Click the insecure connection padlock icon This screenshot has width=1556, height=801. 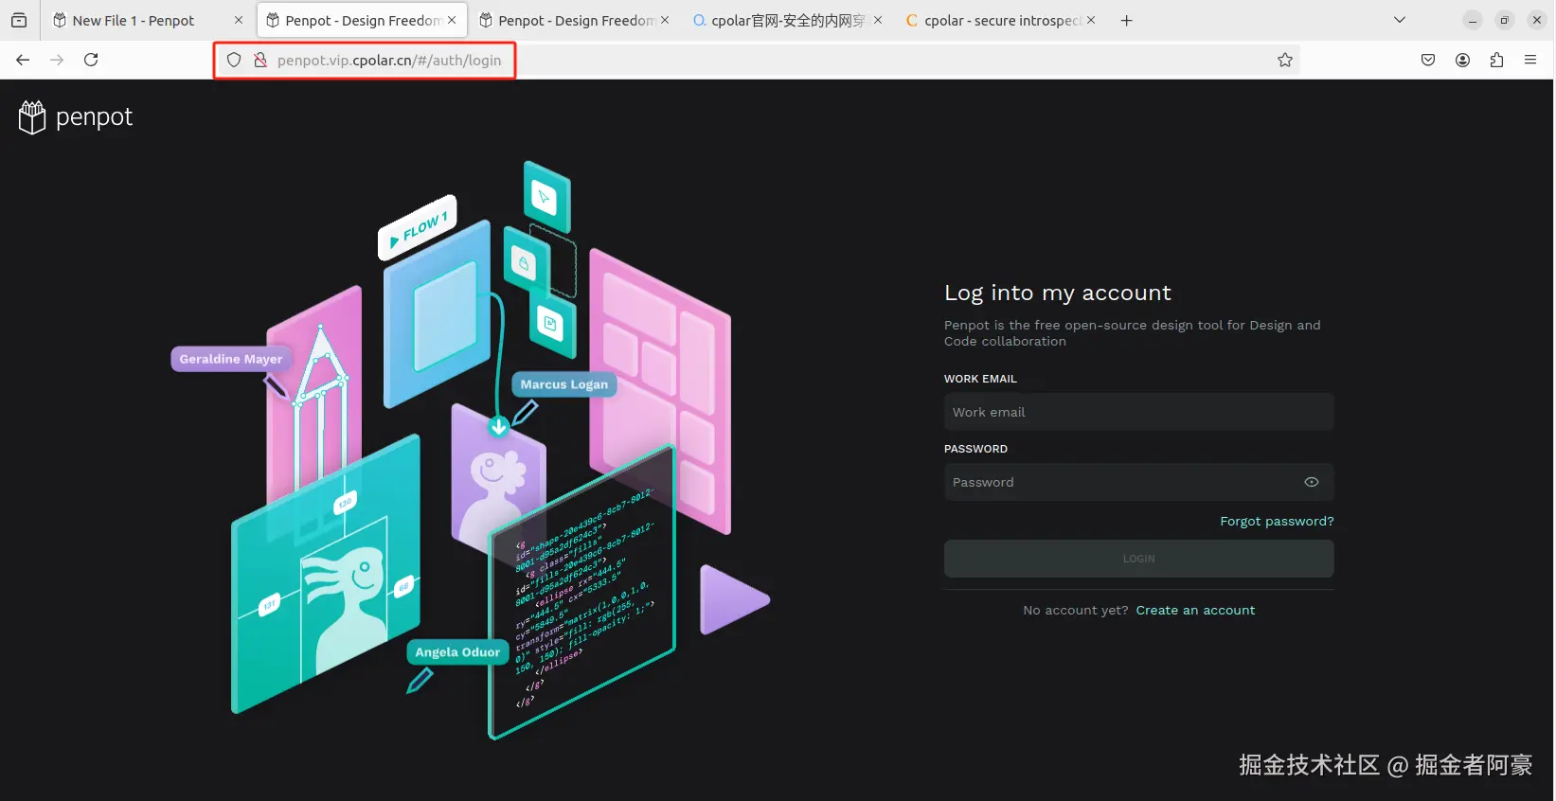260,60
